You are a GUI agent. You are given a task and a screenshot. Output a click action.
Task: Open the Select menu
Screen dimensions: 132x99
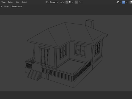10,2
